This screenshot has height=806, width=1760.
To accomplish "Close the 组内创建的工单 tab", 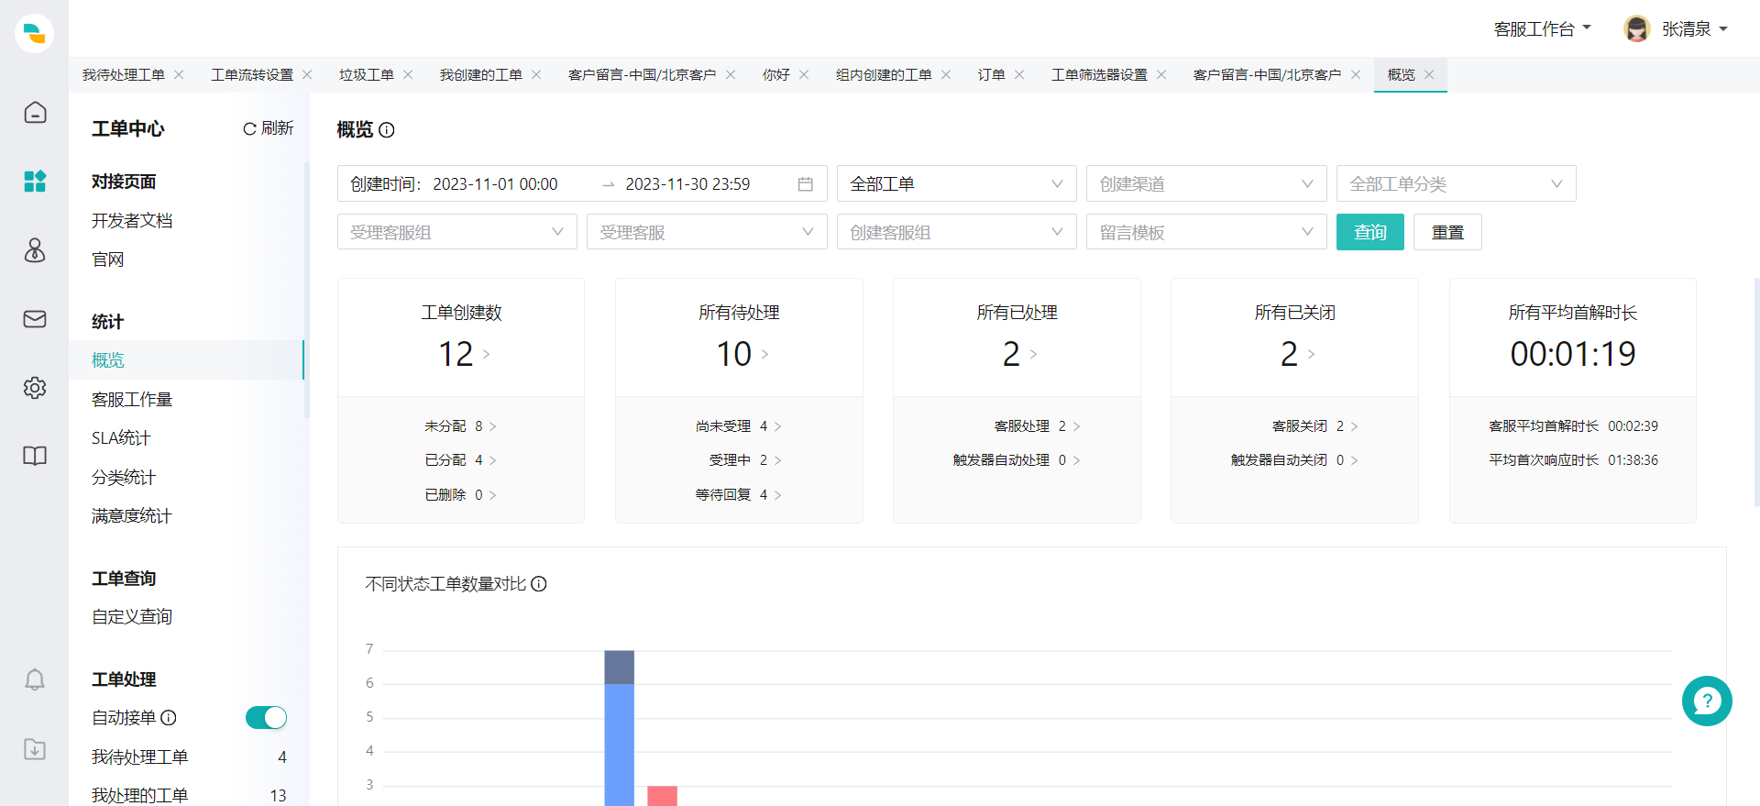I will [946, 75].
